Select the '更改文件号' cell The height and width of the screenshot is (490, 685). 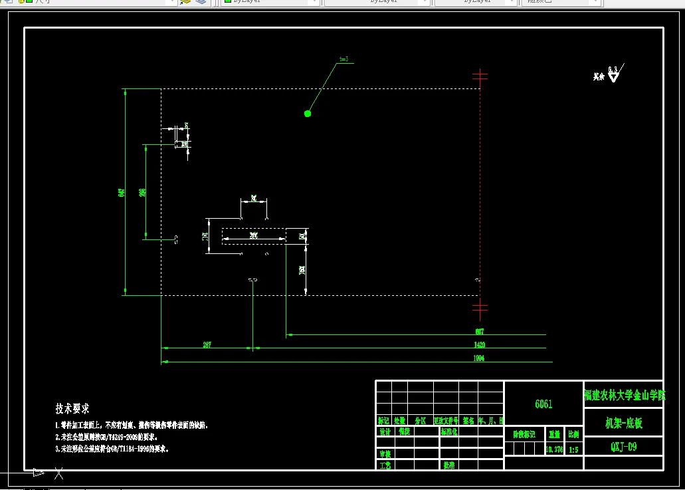coord(446,420)
